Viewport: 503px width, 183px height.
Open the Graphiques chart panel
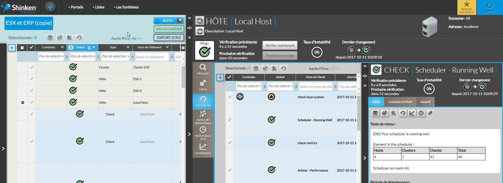(x=203, y=149)
